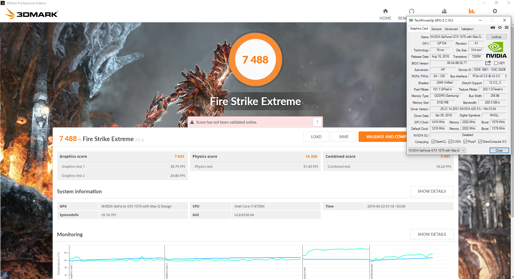The height and width of the screenshot is (279, 514).
Task: Click the BIOS Version field
Action: [457, 63]
